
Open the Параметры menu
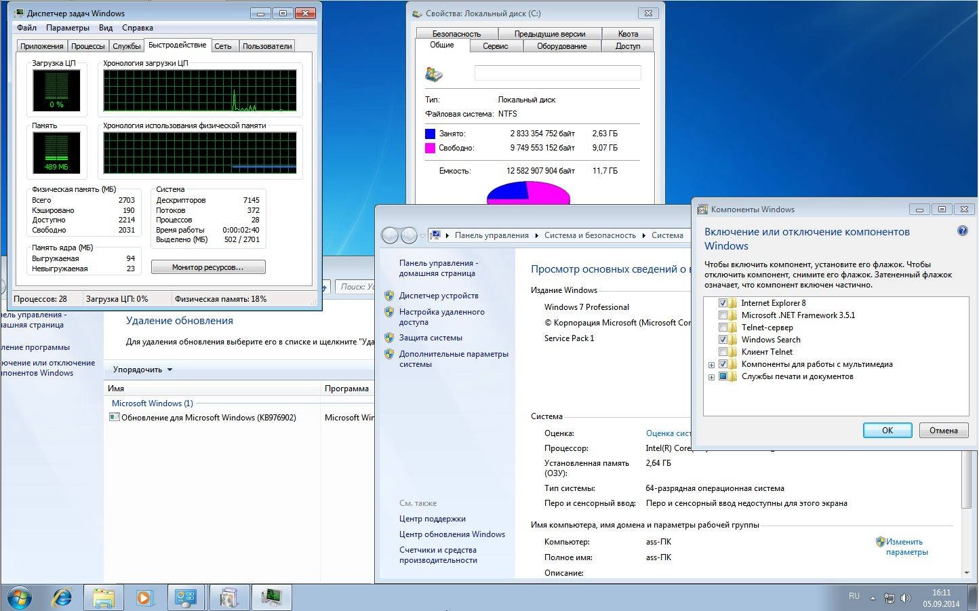pos(68,28)
